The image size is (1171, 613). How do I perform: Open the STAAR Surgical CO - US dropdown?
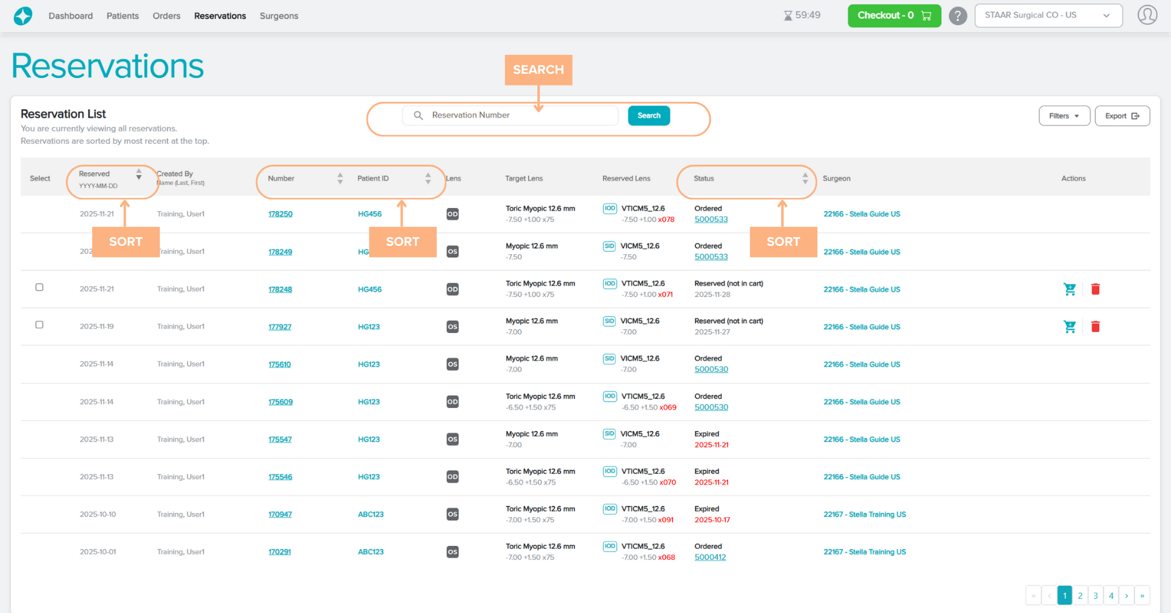pos(1048,16)
